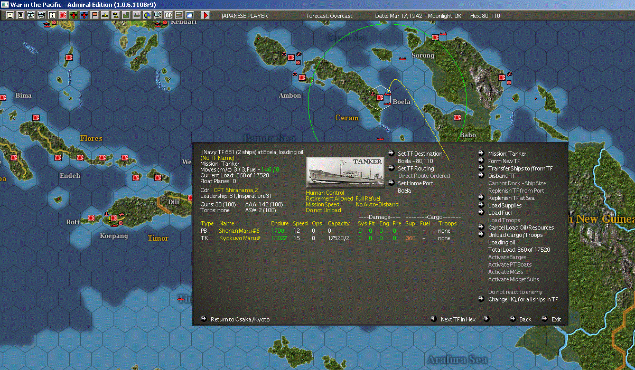Click the Sorong map label
This screenshot has width=635, height=370.
tap(423, 55)
